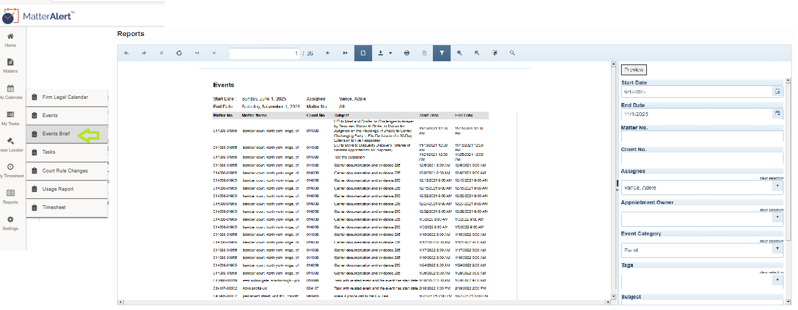Expand the Event Category dropdown
Viewport: 798px width, 310px height.
pos(778,250)
